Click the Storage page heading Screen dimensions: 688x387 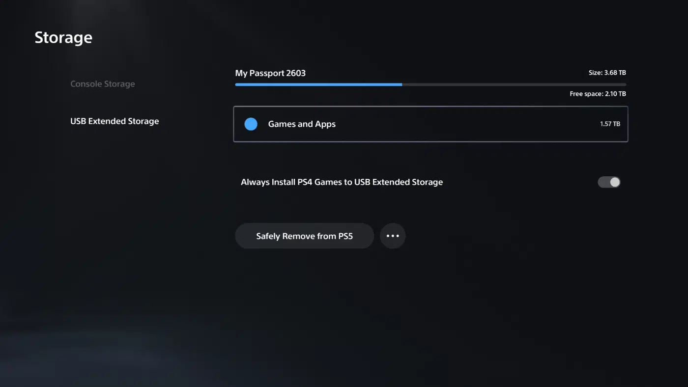(63, 37)
